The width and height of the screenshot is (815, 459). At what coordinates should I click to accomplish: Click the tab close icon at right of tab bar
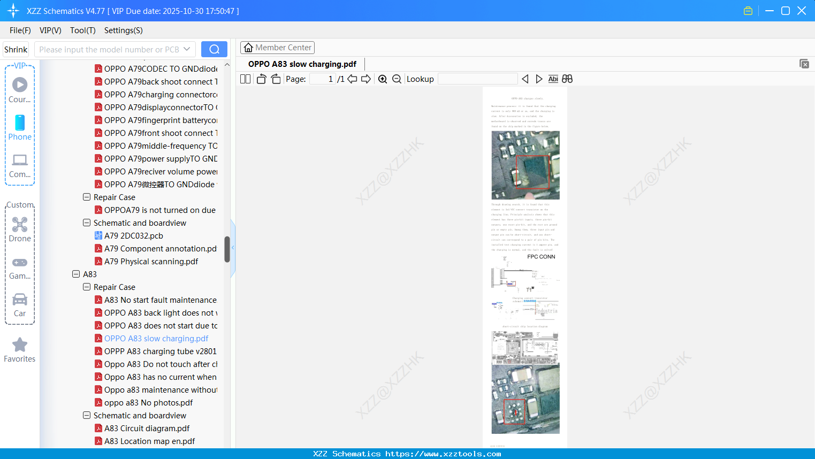804,64
